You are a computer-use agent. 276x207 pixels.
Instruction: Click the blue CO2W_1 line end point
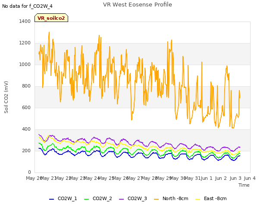240,156
